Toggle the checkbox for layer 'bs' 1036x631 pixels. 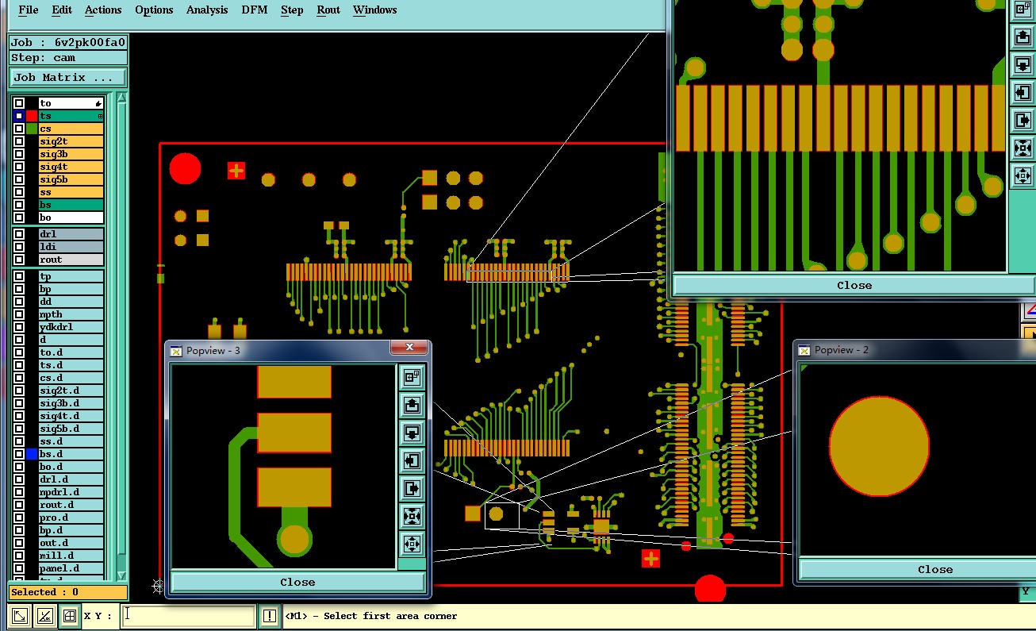[x=19, y=205]
